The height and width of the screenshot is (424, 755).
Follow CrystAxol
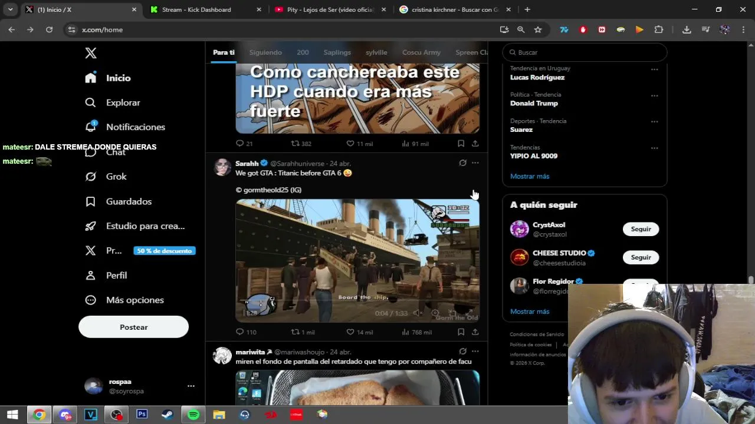(x=641, y=229)
